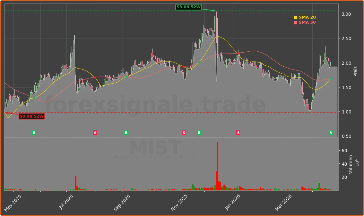Click the Volumen axis title
This screenshot has width=364, height=216.
click(351, 164)
